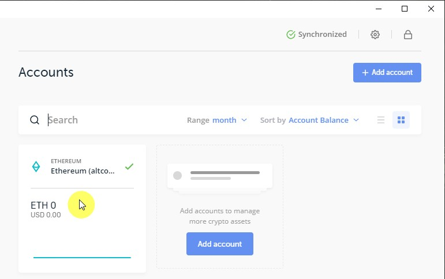445x279 pixels.
Task: Click the search magnifier icon
Action: (35, 120)
